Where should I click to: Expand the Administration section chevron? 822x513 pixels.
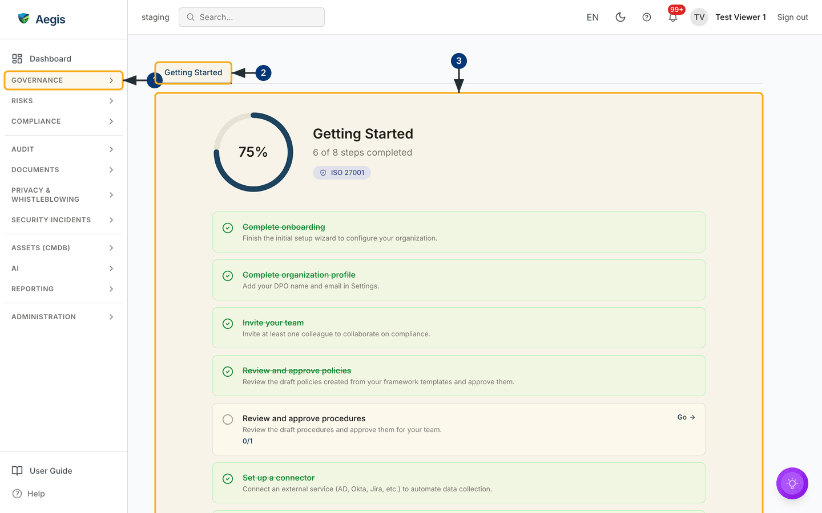click(x=111, y=317)
